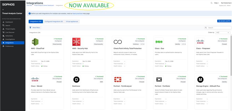Click the integrations Search field
The image size is (232, 111).
[218, 28]
